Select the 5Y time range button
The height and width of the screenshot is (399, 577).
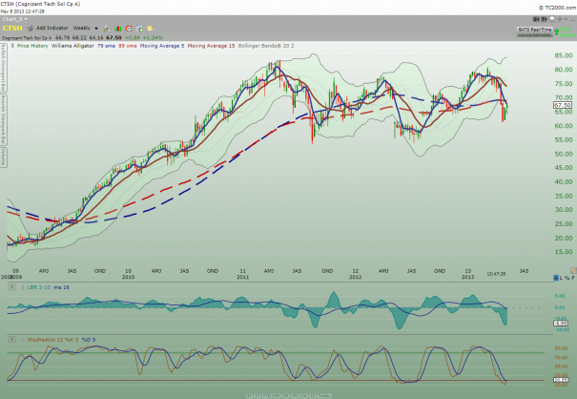click(x=249, y=396)
